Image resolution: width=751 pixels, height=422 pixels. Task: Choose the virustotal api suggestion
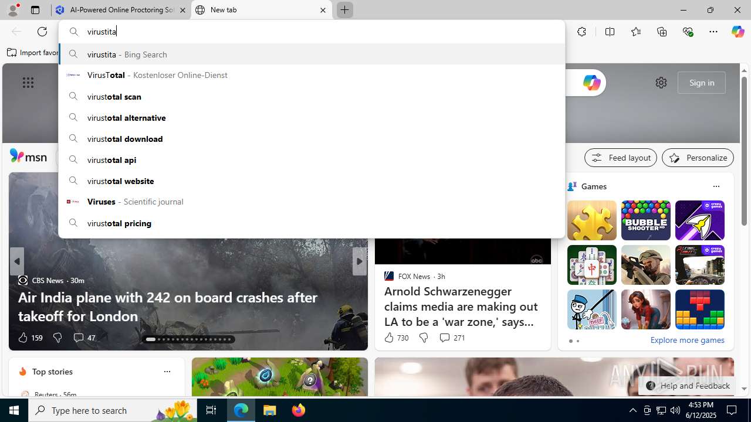click(x=312, y=159)
